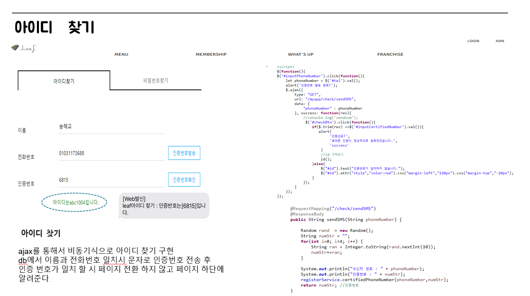Click the 이름 field label

point(22,131)
